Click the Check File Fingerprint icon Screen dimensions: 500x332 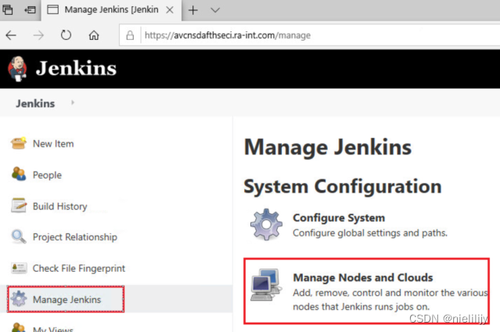[19, 268]
